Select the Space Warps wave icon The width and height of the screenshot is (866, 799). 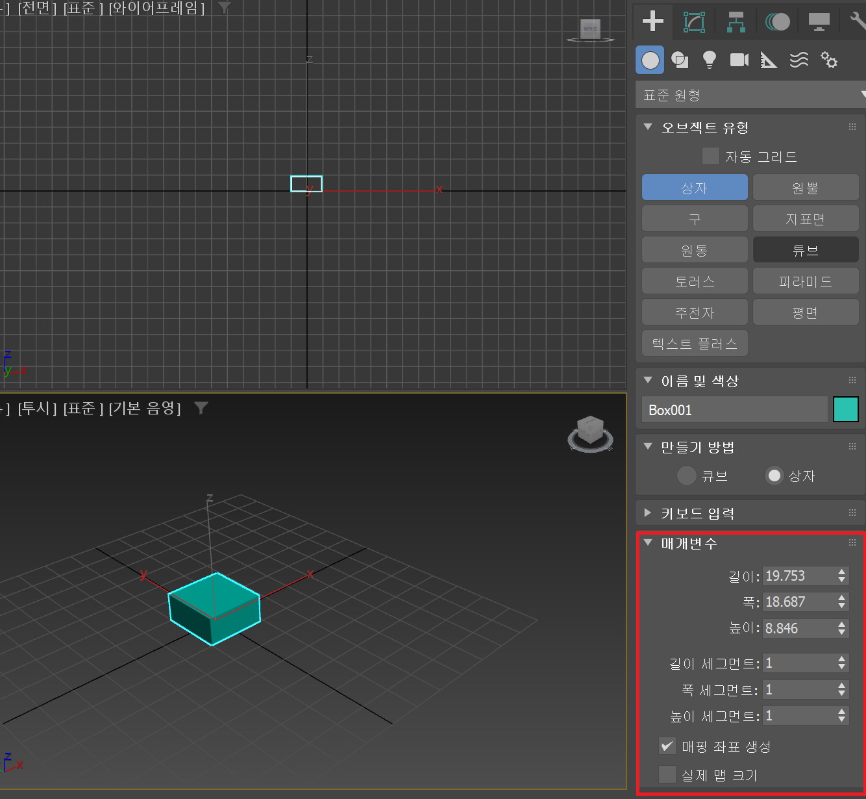click(799, 60)
